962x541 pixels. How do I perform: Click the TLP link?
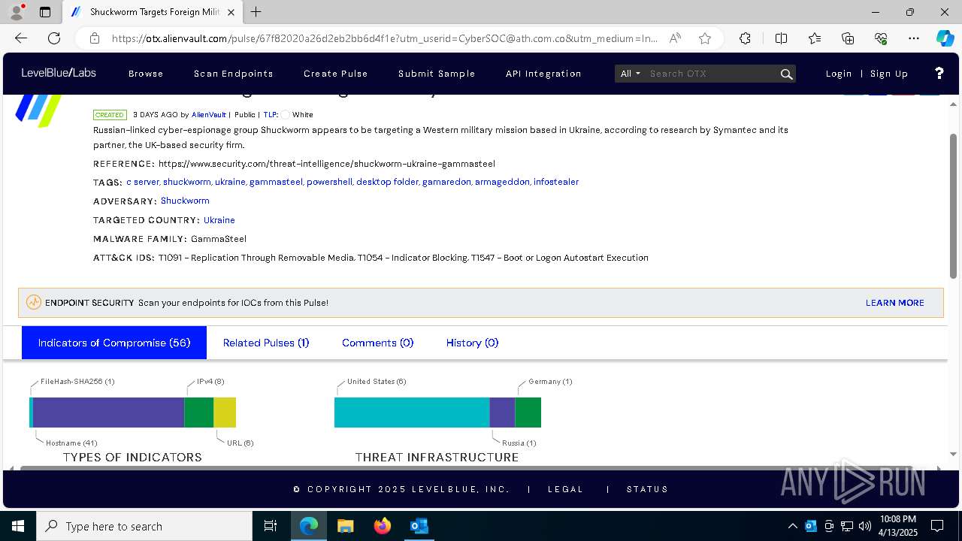point(271,115)
